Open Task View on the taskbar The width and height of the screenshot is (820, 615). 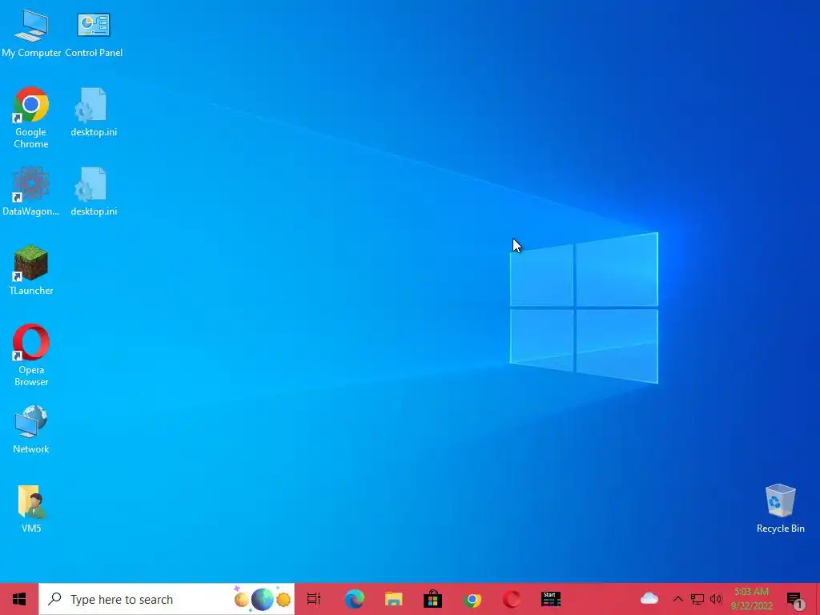(314, 599)
